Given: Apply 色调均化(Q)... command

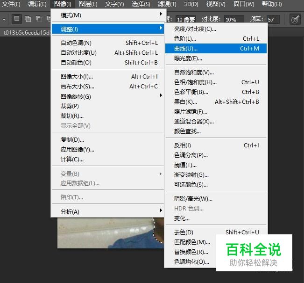Looking at the screenshot, I should 191,262.
